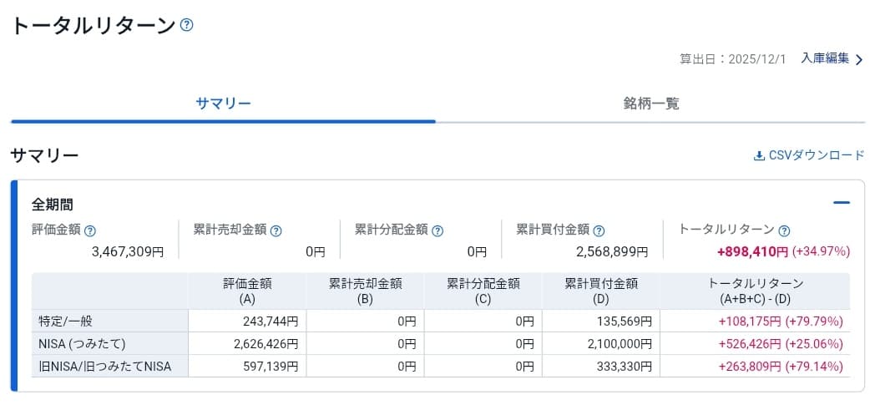Select the 旧NISA/旧つみたてNISA row label
Screen dimensions: 875x405
tap(105, 366)
